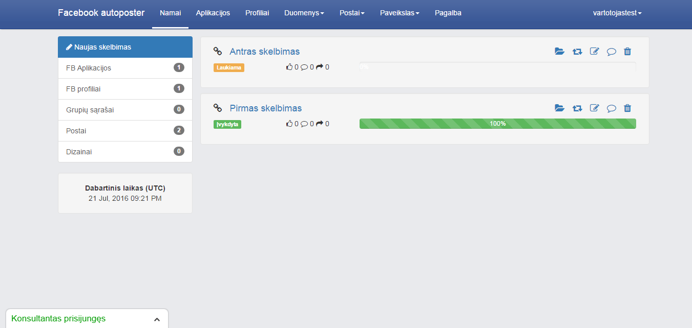The width and height of the screenshot is (692, 328).
Task: Click the Laukiama status badge
Action: tap(229, 67)
